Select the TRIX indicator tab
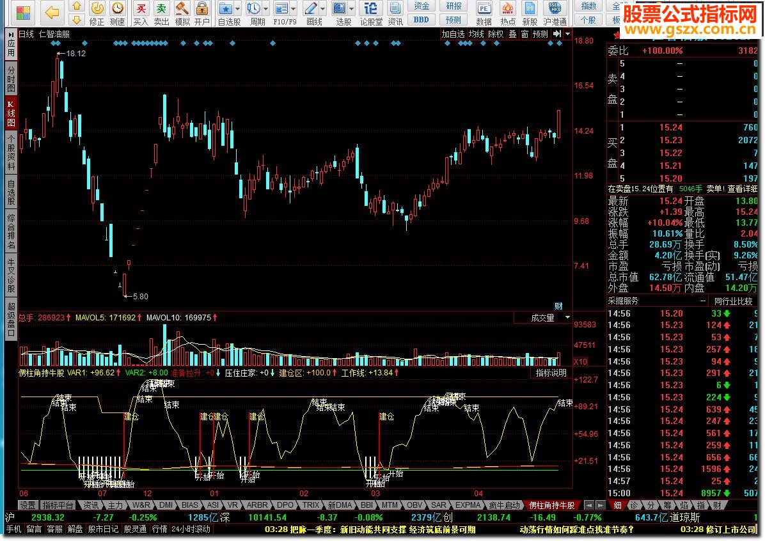 pos(310,505)
